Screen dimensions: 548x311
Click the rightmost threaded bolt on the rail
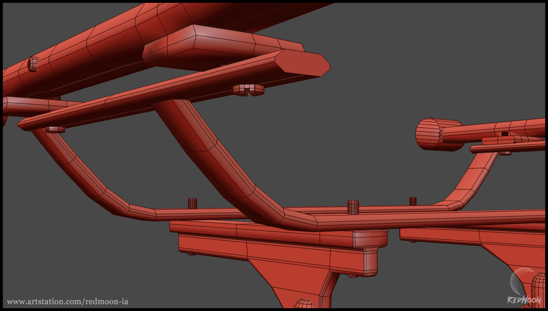coord(413,201)
